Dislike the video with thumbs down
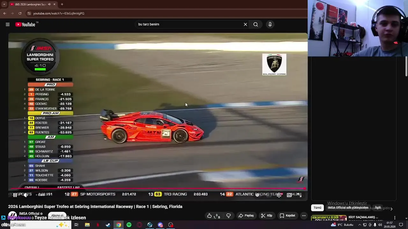The image size is (408, 229). (229, 216)
